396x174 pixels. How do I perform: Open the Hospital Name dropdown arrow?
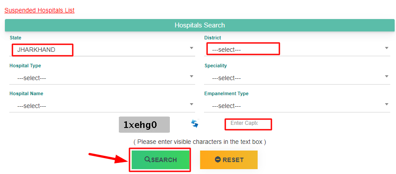[192, 104]
